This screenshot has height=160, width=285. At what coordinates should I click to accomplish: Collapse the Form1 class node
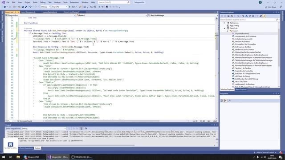(227, 31)
